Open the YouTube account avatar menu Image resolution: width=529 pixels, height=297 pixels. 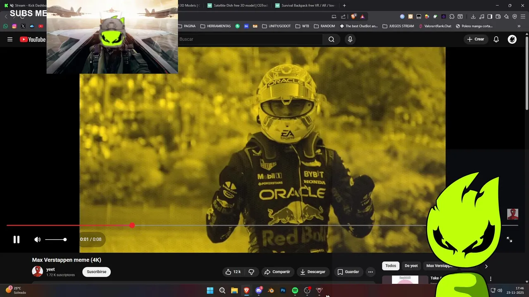[512, 39]
